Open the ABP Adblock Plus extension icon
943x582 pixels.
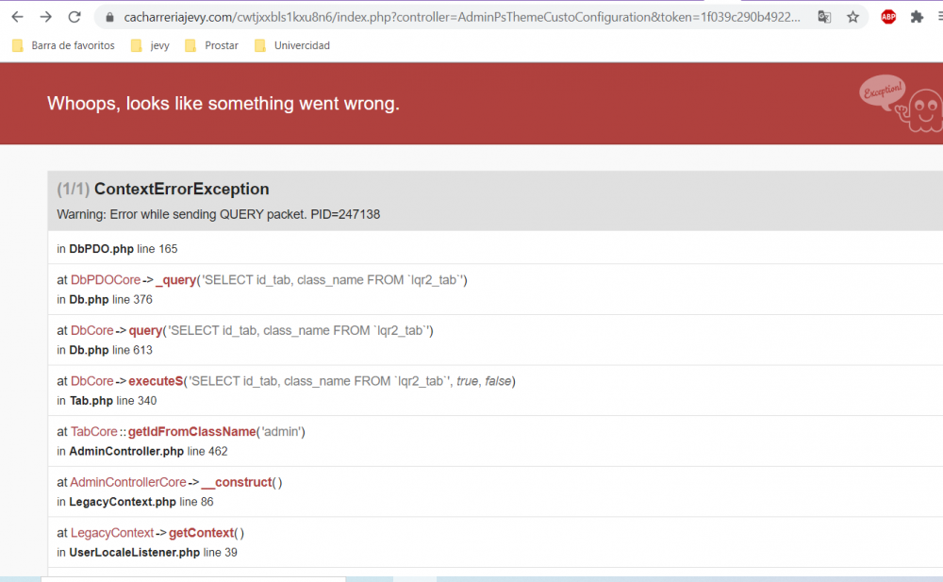[888, 18]
